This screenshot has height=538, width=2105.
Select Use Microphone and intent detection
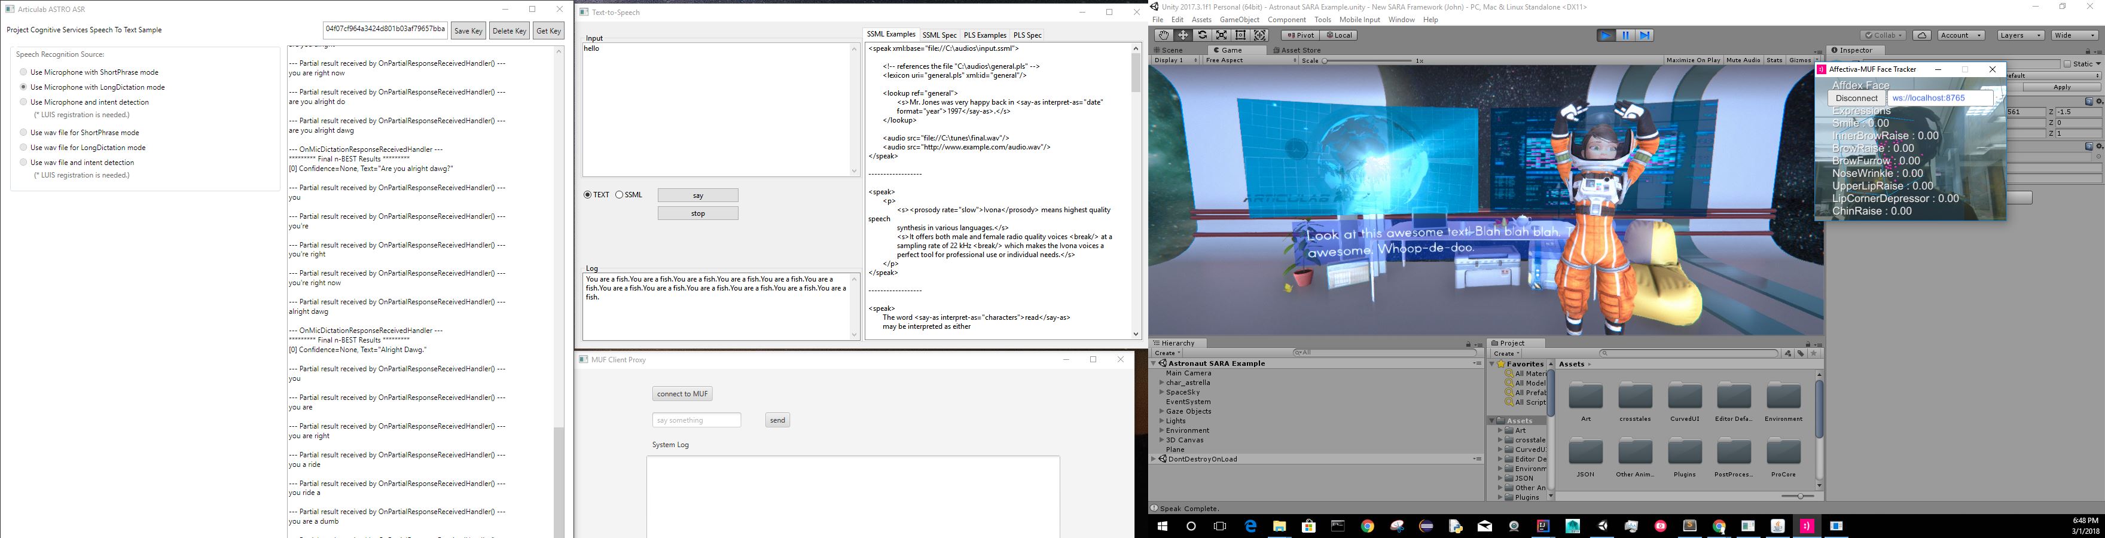coord(24,102)
